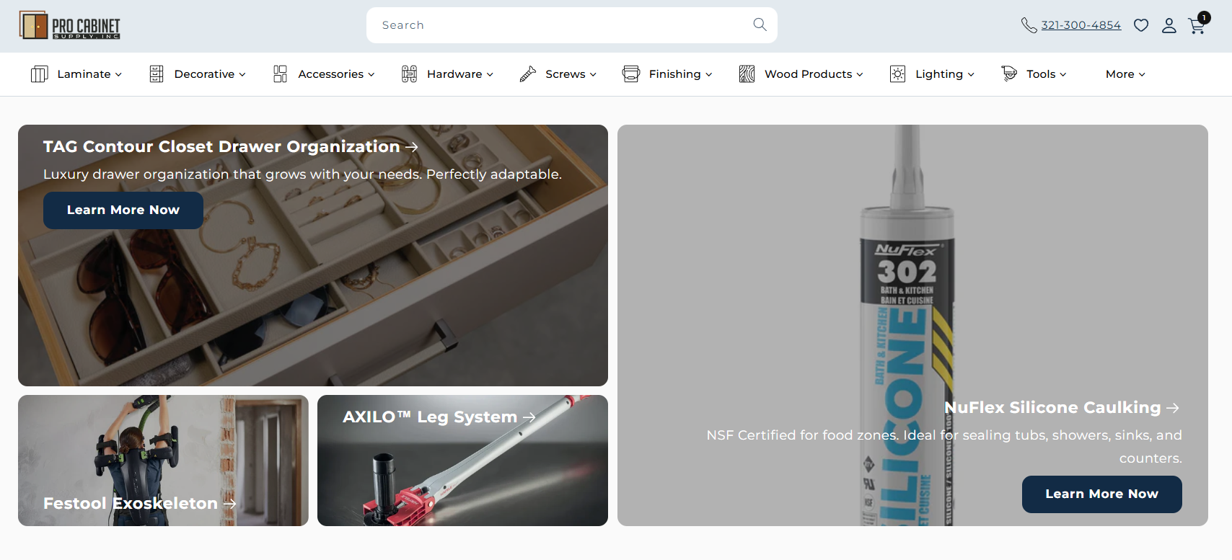
Task: Expand the Finishing dropdown chevron
Action: click(x=709, y=74)
